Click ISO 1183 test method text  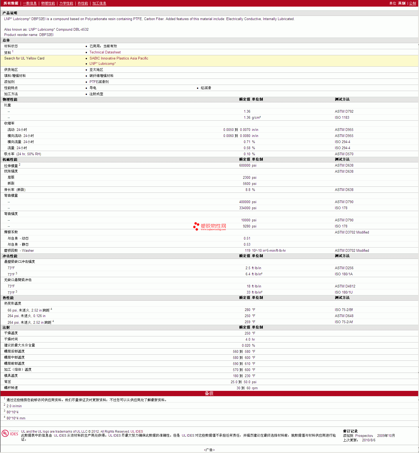[342, 118]
